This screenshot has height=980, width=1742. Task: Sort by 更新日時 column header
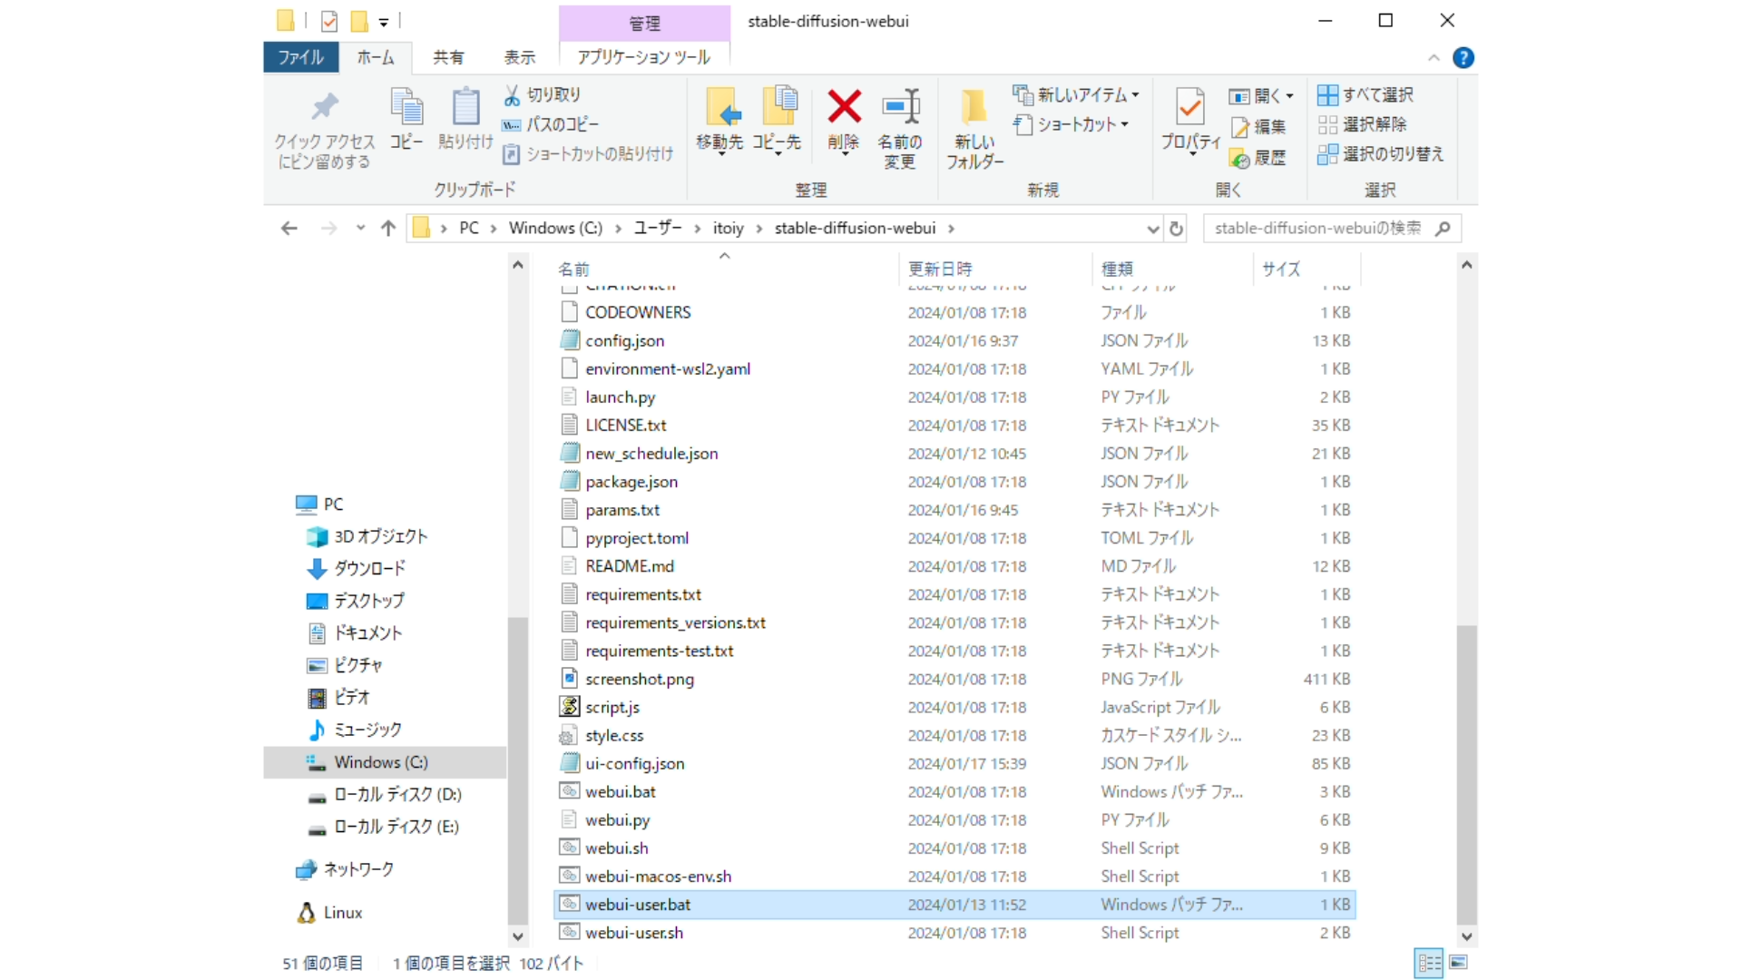coord(996,269)
